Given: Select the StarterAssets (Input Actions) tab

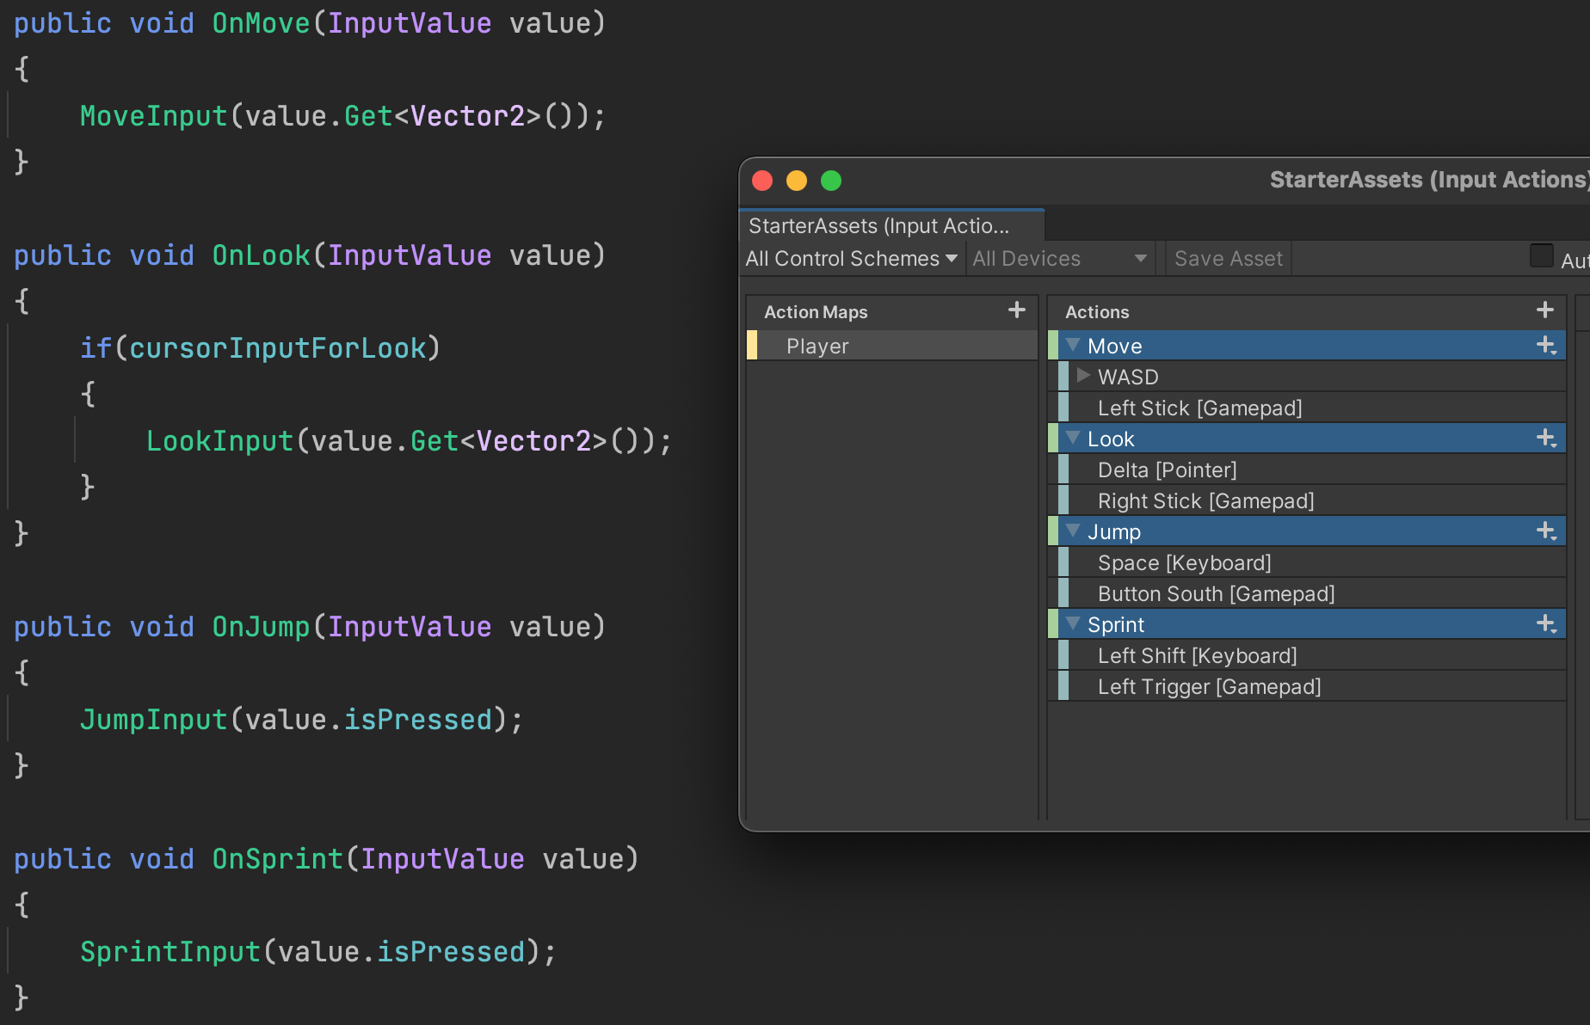Looking at the screenshot, I should click(878, 226).
